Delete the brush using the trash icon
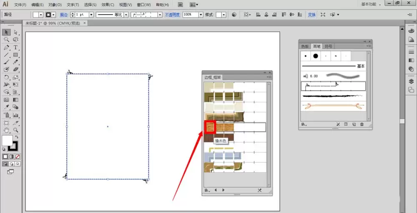The width and height of the screenshot is (417, 213). (x=362, y=124)
